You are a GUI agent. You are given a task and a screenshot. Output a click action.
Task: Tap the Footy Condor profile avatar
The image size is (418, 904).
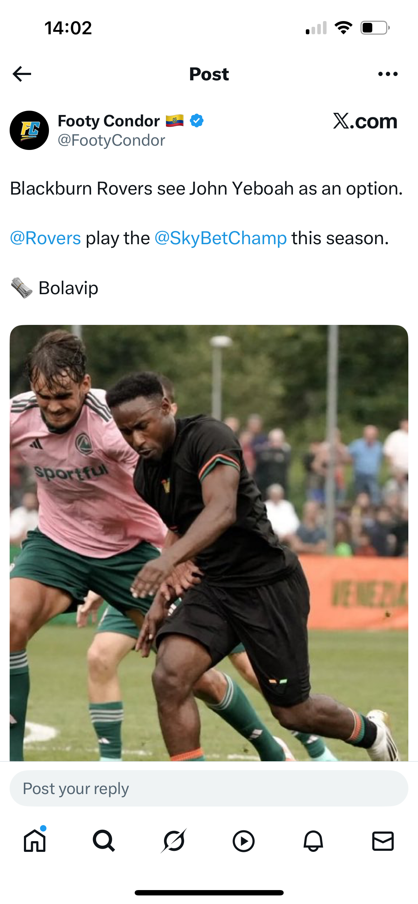pyautogui.click(x=29, y=130)
